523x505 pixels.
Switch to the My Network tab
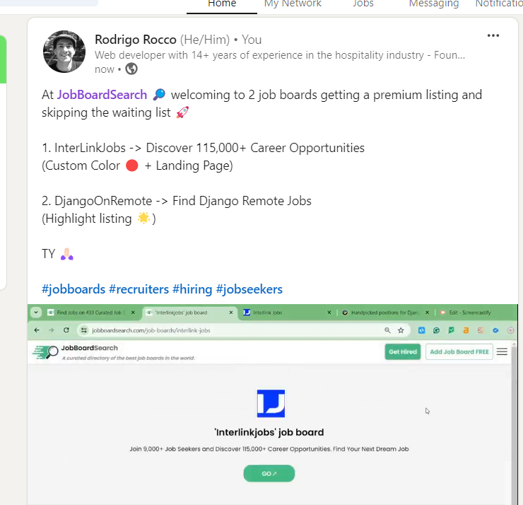pyautogui.click(x=293, y=4)
